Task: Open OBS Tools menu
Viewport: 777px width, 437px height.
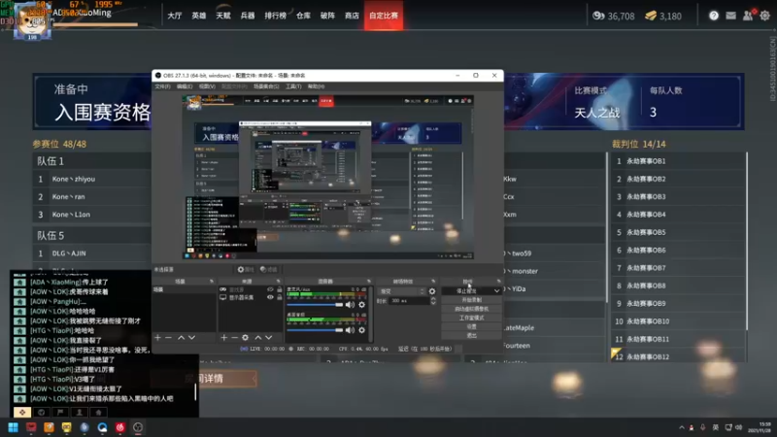Action: point(293,86)
